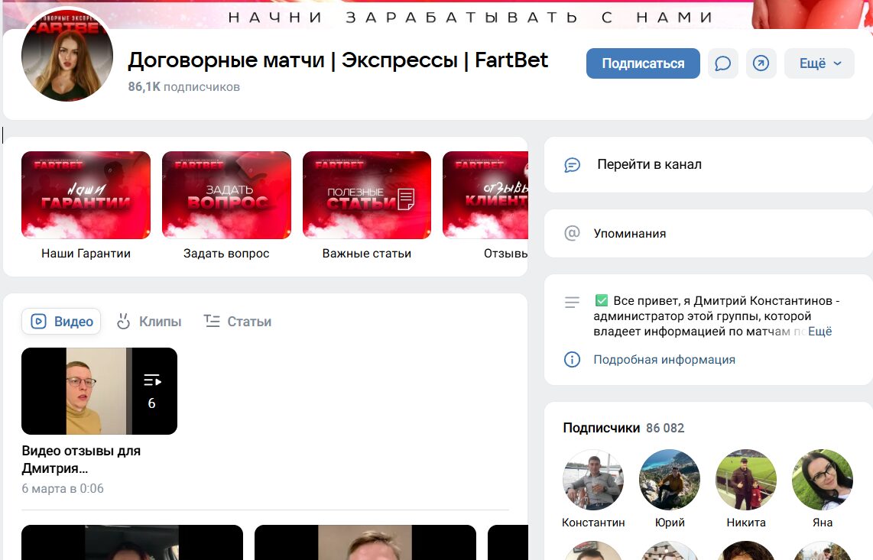Image resolution: width=873 pixels, height=560 pixels.
Task: Open subscriber Константин's avatar
Action: click(593, 480)
